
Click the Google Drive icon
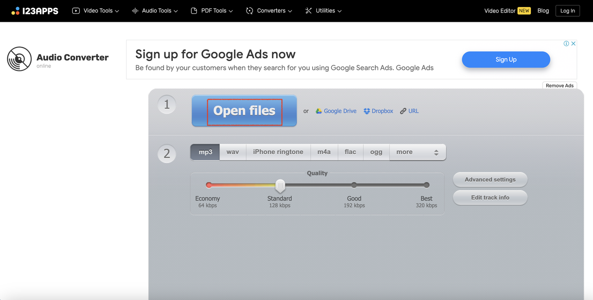[x=319, y=111]
